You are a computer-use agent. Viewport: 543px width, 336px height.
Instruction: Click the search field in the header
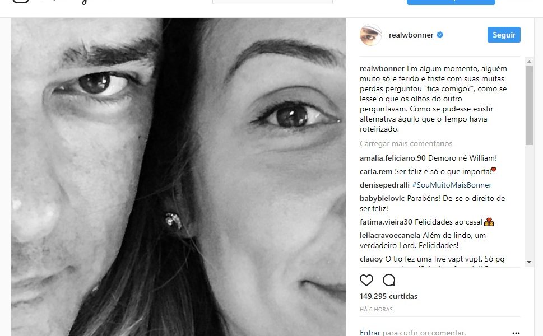[272, 2]
